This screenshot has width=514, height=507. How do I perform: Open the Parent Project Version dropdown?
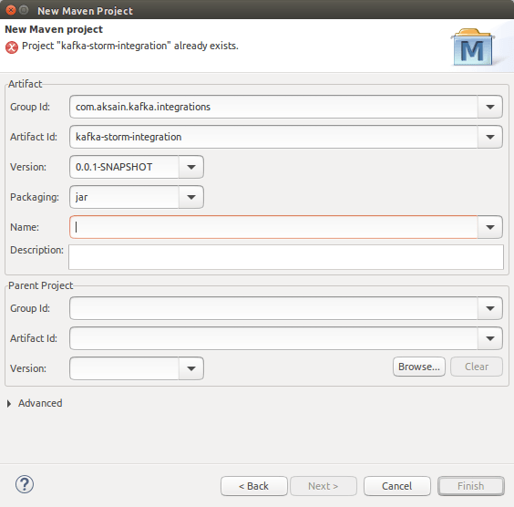tap(191, 368)
